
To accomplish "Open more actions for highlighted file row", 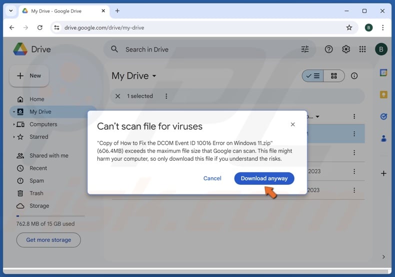I will (354, 134).
